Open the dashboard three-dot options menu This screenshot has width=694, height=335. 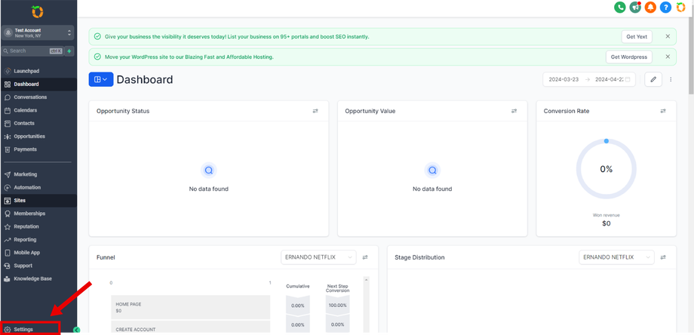(671, 79)
